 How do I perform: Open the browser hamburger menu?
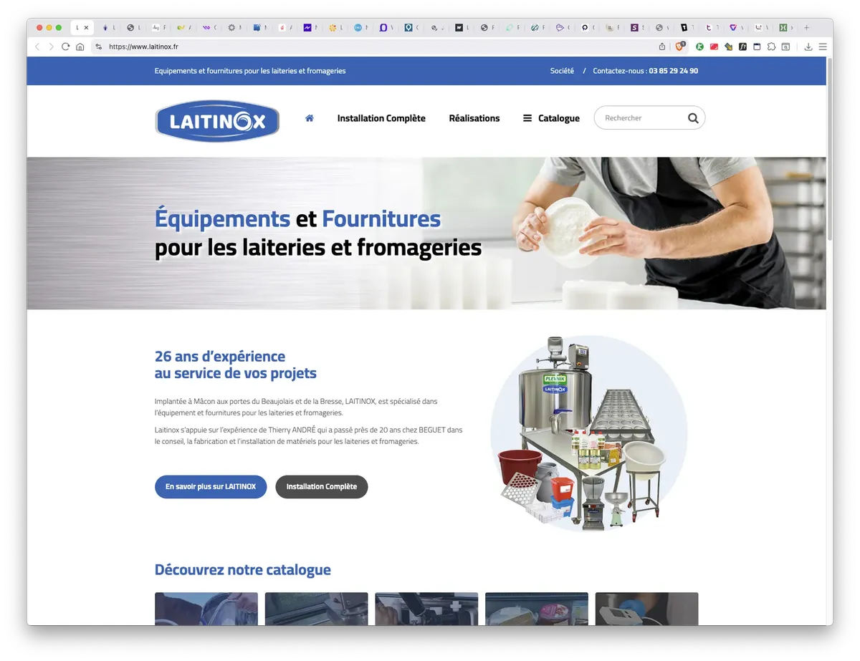(x=823, y=47)
